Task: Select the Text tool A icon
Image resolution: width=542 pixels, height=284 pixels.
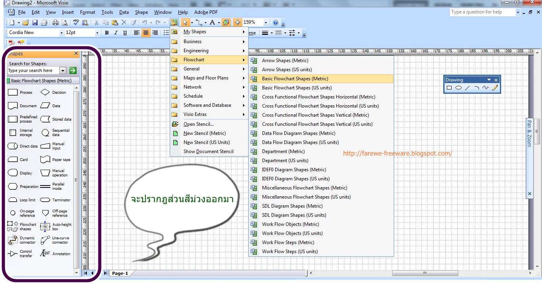Action: point(213,23)
